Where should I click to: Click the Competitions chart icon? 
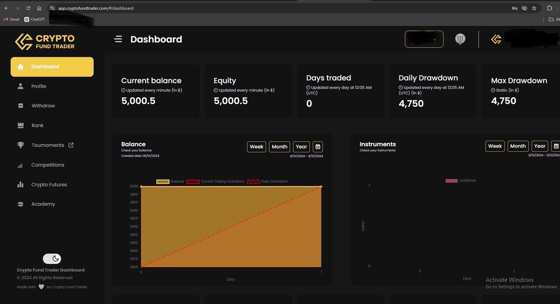21,164
